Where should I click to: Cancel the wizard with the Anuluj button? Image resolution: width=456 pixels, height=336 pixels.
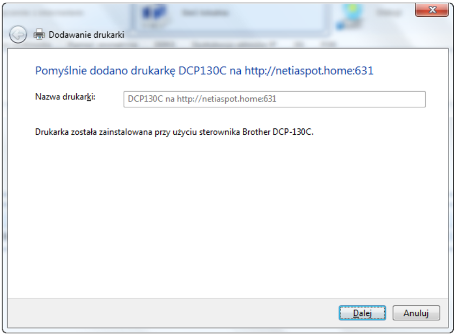(416, 313)
